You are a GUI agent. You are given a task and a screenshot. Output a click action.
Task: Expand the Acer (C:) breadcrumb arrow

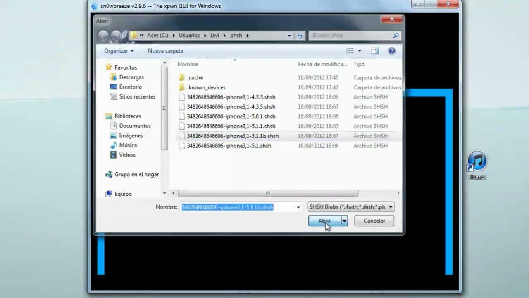pyautogui.click(x=174, y=36)
